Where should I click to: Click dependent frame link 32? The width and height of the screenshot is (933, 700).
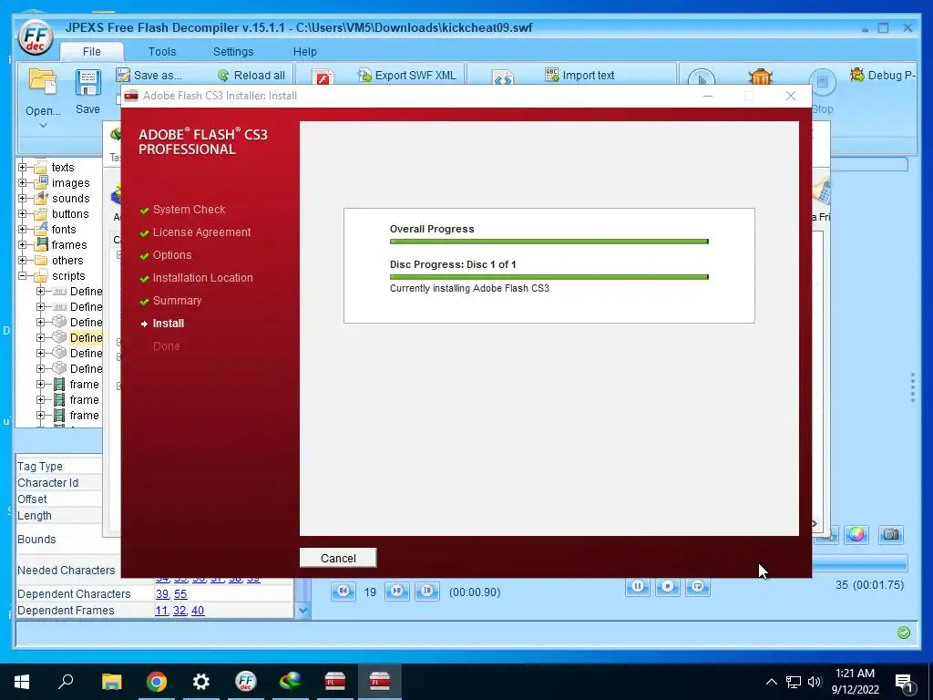tap(179, 610)
